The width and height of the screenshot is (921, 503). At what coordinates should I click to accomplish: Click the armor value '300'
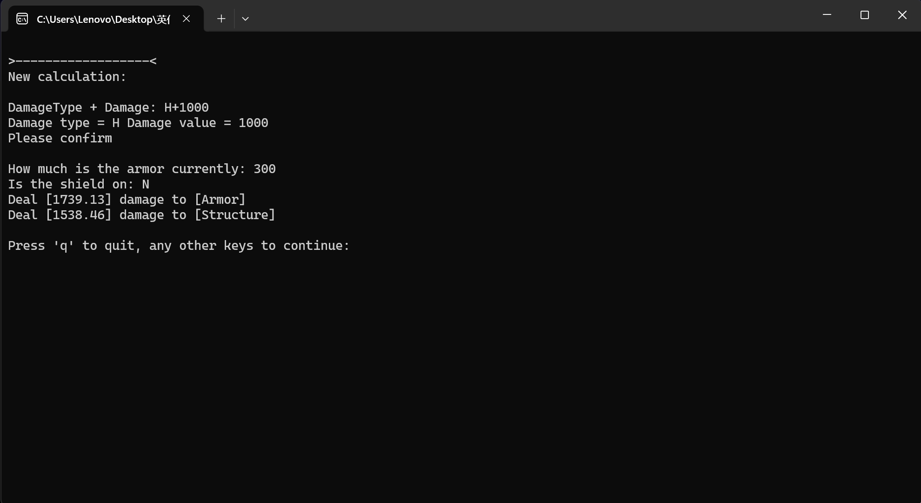pos(264,169)
